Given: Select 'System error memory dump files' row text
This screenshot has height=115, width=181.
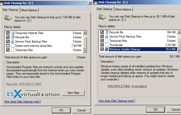Looking at the screenshot, I should click(33, 46).
